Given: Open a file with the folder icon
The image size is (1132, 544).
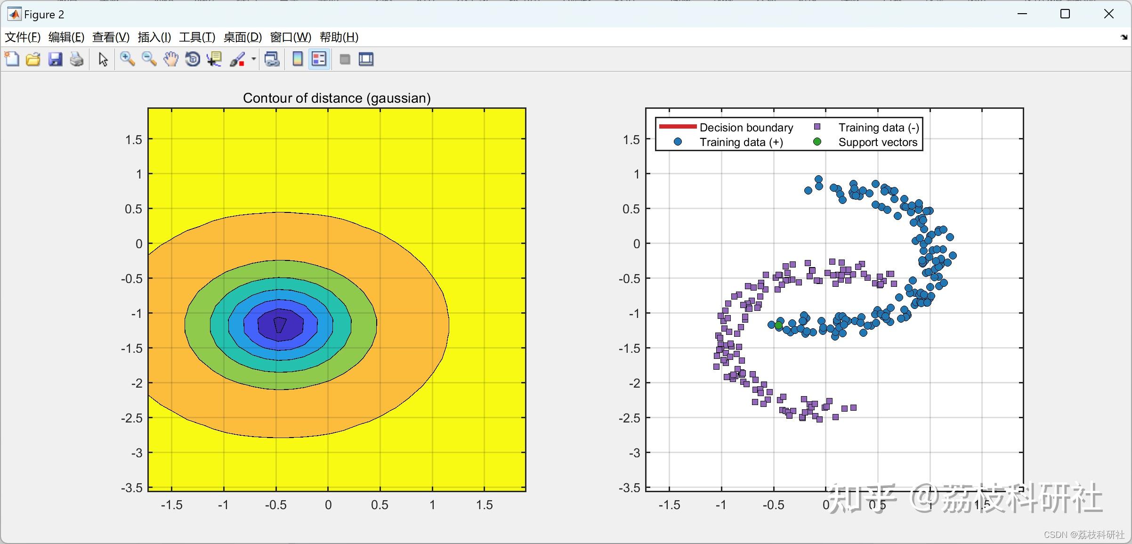Looking at the screenshot, I should click(33, 59).
